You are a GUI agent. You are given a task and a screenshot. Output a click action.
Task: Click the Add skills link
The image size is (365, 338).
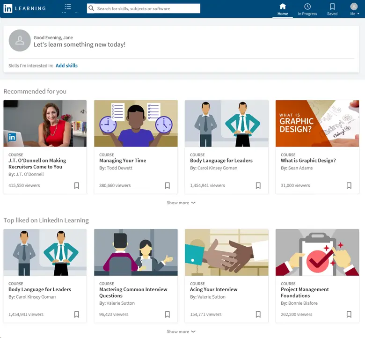(x=66, y=66)
